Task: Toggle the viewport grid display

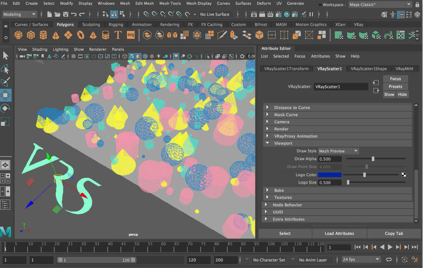Action: (x=73, y=56)
